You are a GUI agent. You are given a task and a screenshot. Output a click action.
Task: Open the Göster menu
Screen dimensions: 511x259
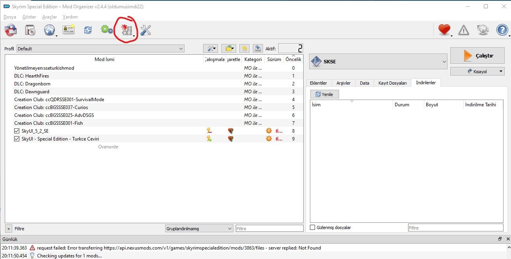click(30, 17)
